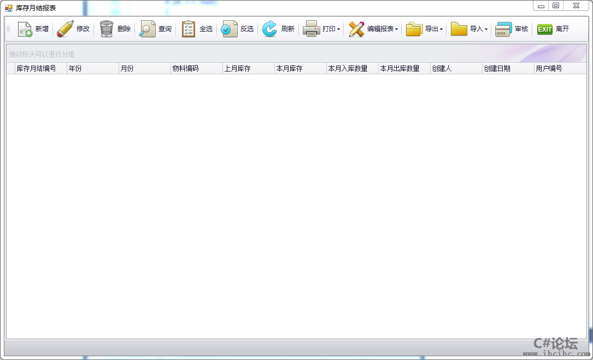Image resolution: width=593 pixels, height=360 pixels.
Task: Click the 反选 (Invert Selection) icon
Action: coord(229,29)
